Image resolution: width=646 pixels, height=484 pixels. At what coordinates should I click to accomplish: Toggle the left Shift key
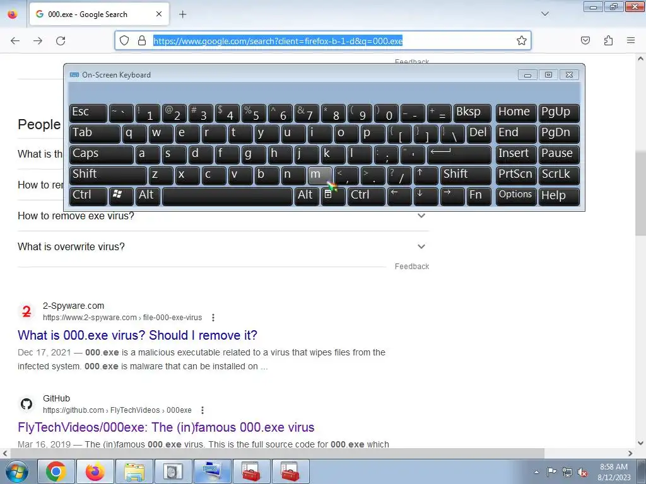pyautogui.click(x=107, y=175)
